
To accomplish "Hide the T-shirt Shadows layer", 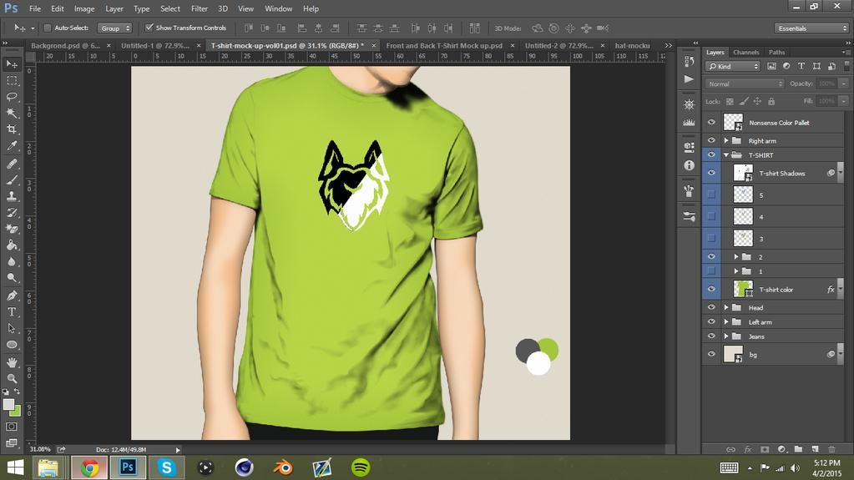I will (x=710, y=173).
